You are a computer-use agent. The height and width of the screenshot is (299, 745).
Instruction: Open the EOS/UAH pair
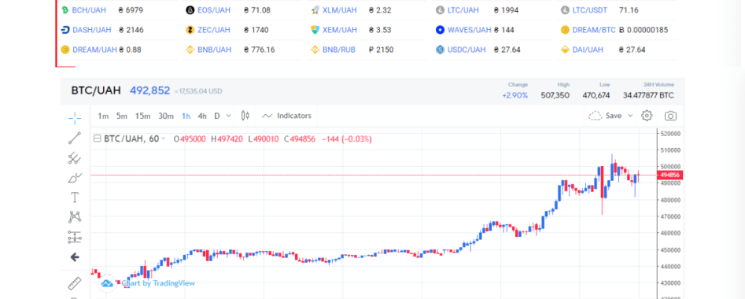tap(214, 10)
